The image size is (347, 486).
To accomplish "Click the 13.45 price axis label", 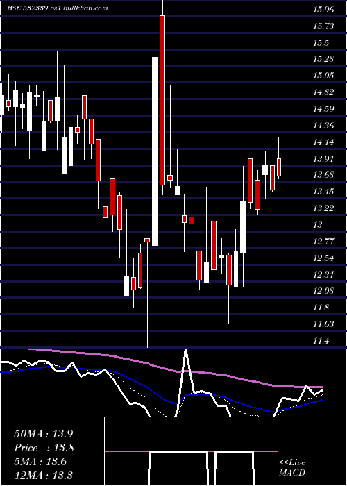I will tap(323, 192).
